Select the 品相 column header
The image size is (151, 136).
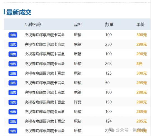[78, 25]
